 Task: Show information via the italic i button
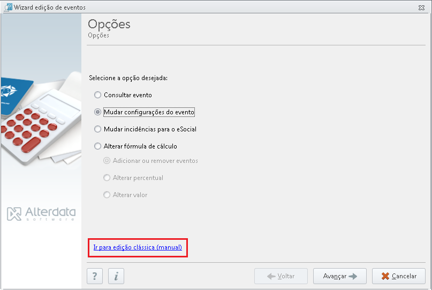point(116,276)
